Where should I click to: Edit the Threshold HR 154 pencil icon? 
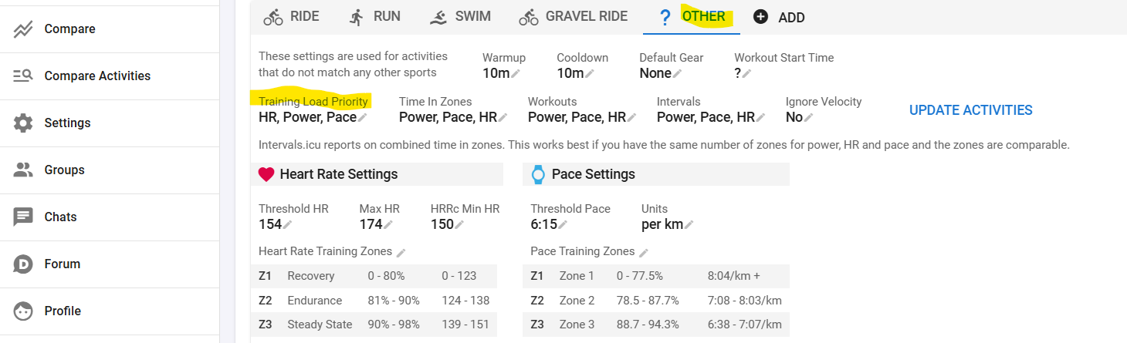pos(288,225)
